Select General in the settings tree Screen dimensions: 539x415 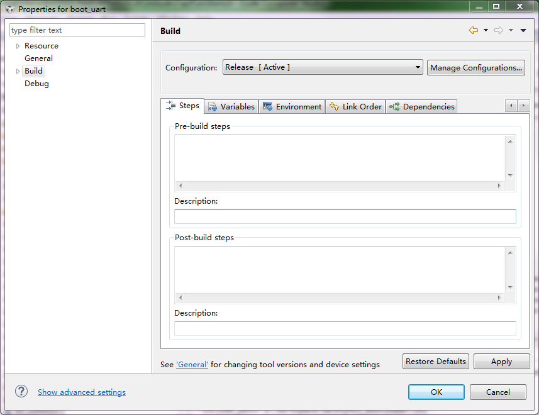38,58
